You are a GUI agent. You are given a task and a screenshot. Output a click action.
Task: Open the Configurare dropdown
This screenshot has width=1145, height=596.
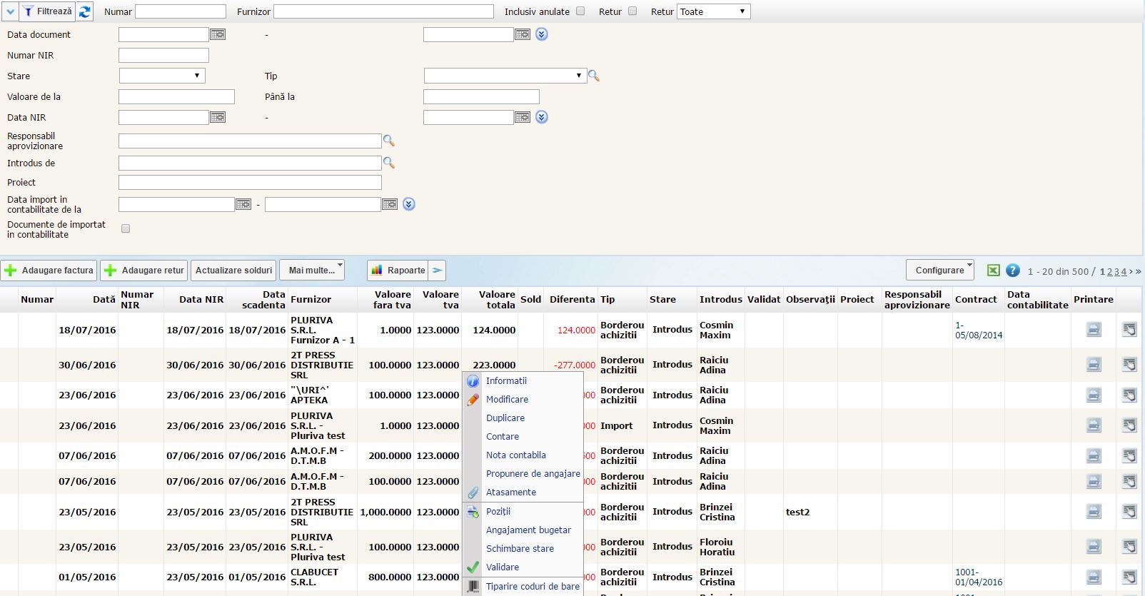[940, 270]
